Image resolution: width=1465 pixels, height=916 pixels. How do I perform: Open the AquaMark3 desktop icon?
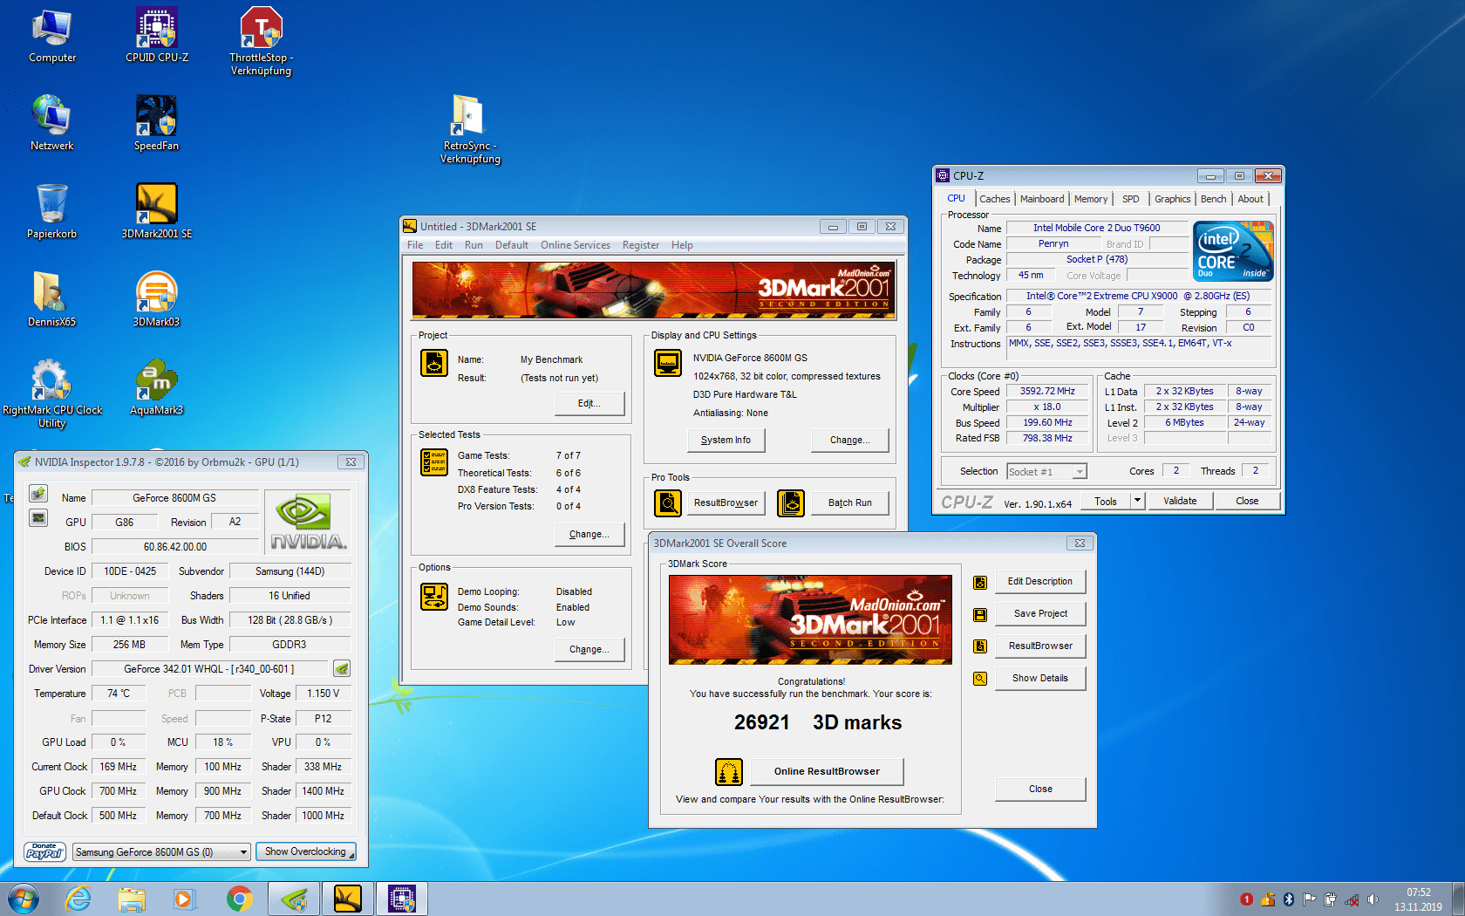pyautogui.click(x=157, y=387)
